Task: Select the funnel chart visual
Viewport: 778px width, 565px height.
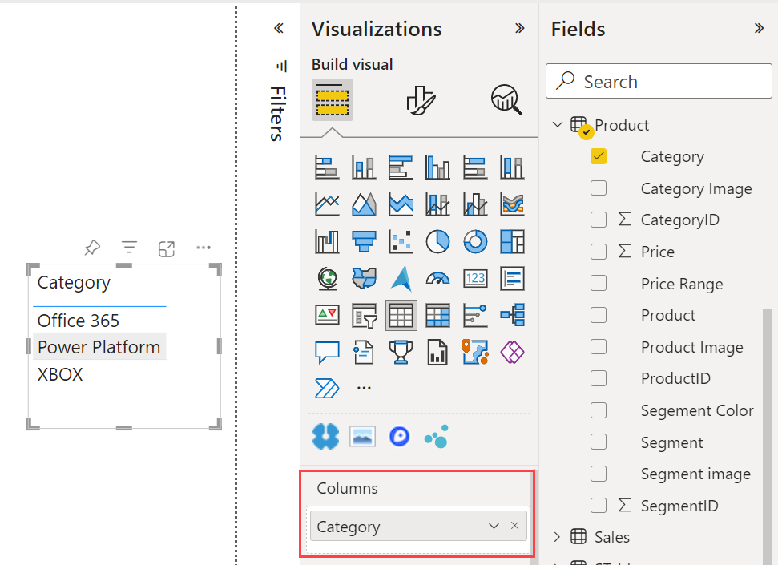Action: [x=364, y=241]
